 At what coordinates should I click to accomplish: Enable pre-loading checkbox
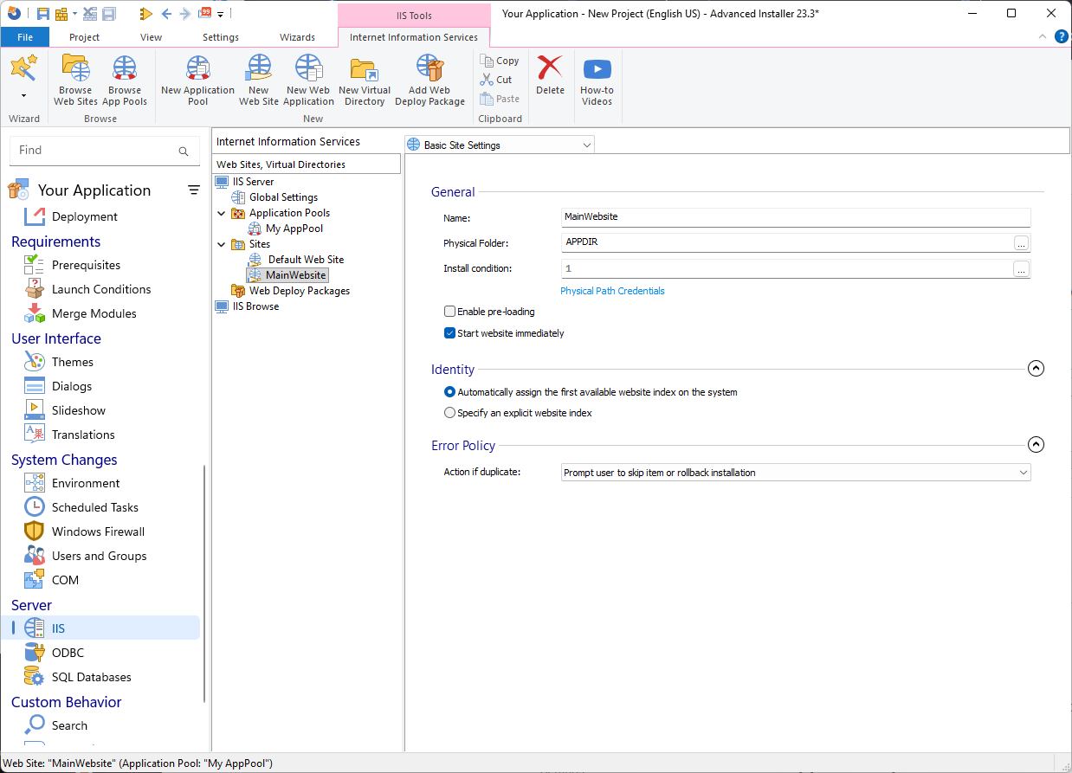[x=449, y=312]
